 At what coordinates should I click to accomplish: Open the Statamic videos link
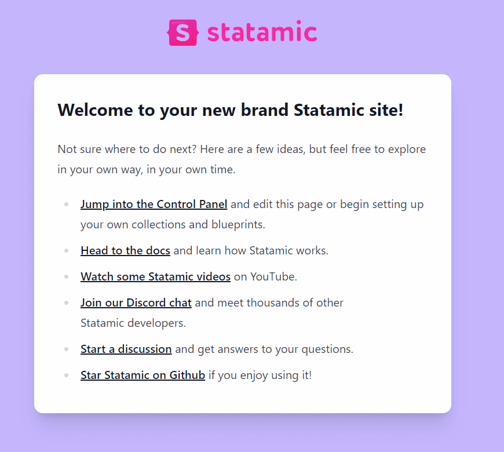[x=155, y=276]
